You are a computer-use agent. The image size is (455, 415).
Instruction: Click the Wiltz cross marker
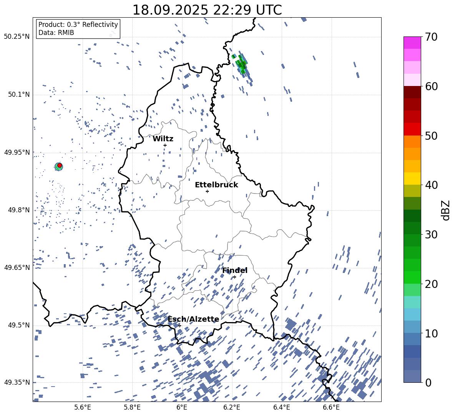click(x=165, y=145)
